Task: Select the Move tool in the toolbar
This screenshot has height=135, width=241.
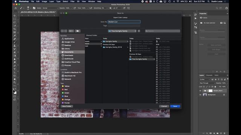Action: [15, 15]
